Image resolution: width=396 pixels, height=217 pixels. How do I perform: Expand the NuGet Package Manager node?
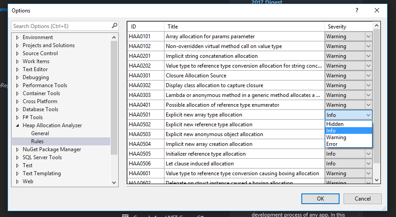pyautogui.click(x=17, y=149)
